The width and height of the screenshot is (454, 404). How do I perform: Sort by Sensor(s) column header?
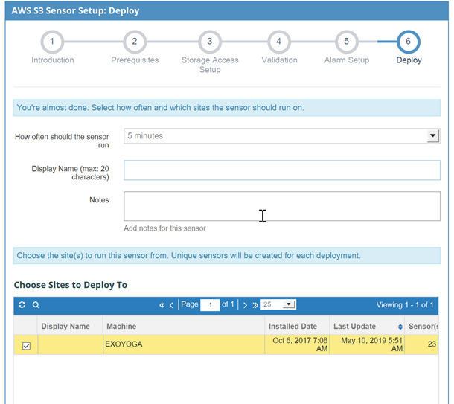(421, 326)
